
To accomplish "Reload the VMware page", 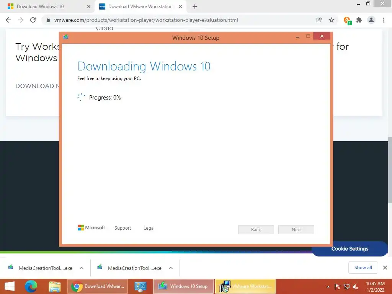I will click(x=33, y=20).
